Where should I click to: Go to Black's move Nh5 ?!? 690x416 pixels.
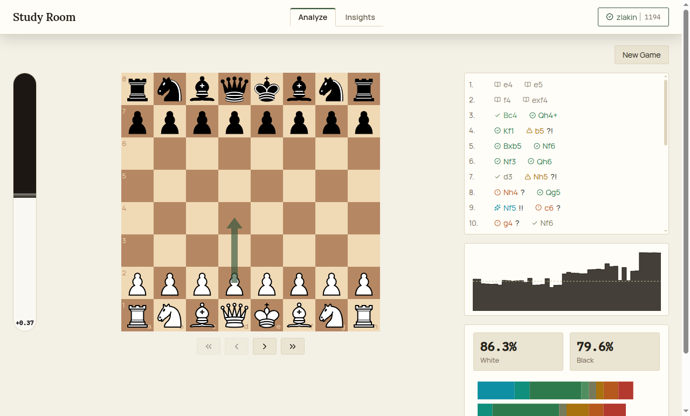pos(541,177)
